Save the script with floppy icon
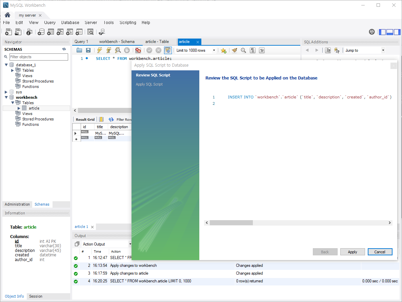402x302 pixels. [88, 50]
